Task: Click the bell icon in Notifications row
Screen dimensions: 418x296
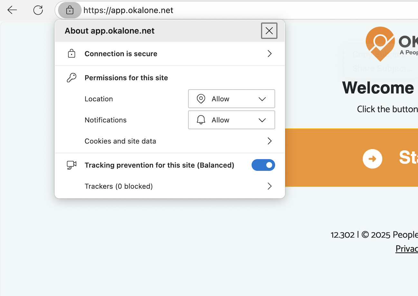Action: pyautogui.click(x=201, y=120)
